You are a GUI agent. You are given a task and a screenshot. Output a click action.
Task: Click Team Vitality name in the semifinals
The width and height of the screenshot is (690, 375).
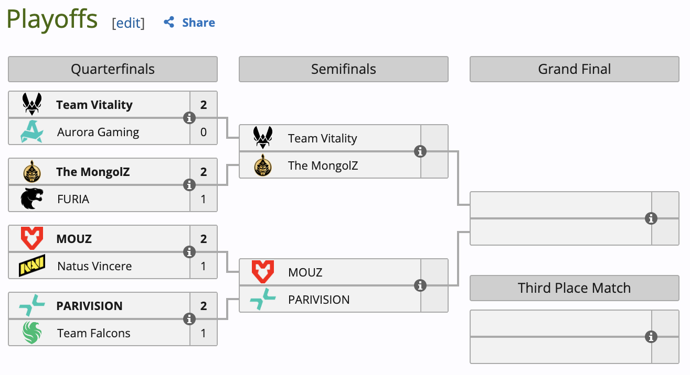[x=322, y=139]
